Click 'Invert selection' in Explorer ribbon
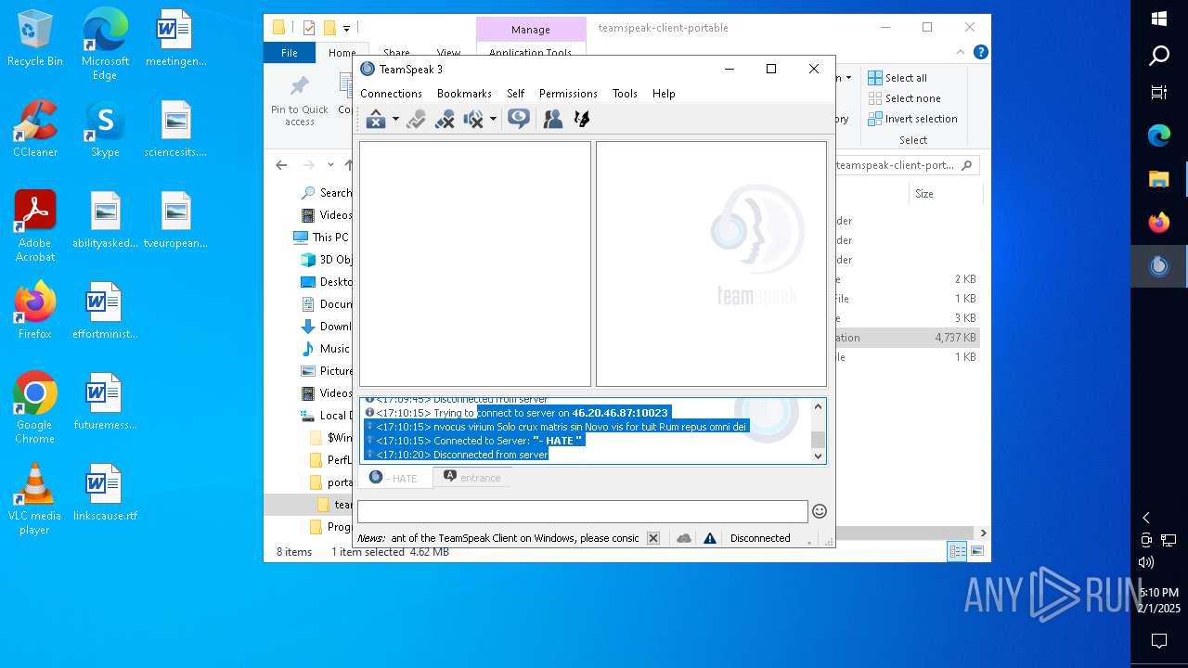This screenshot has height=668, width=1188. coord(913,119)
